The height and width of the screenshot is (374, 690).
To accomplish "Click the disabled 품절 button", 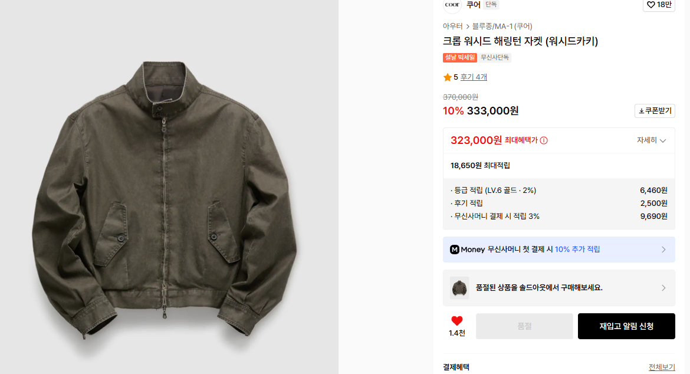I will (524, 326).
